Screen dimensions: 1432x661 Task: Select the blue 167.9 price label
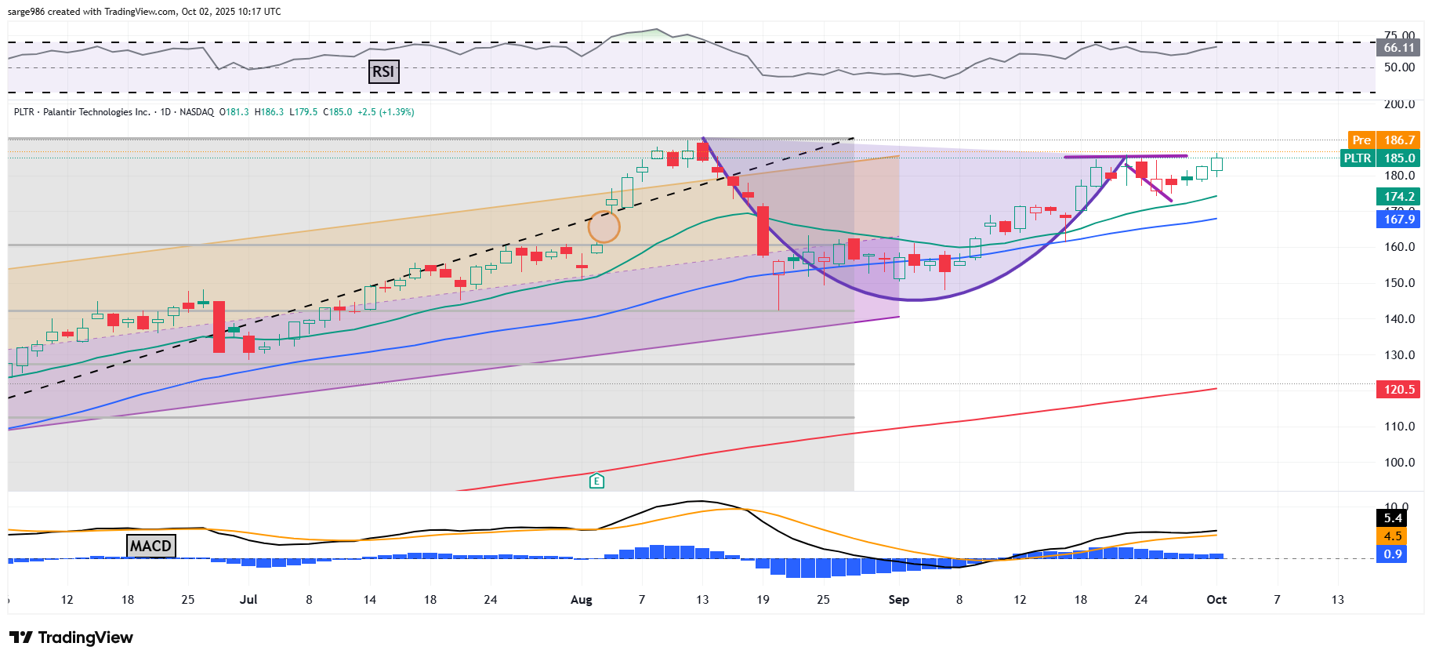[x=1398, y=220]
